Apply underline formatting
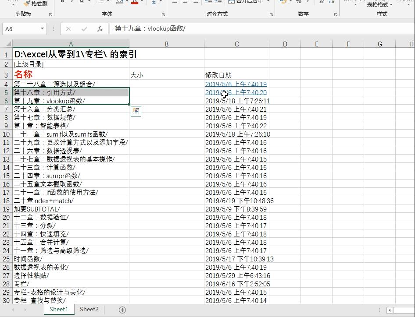The image size is (415, 317). (81, 3)
